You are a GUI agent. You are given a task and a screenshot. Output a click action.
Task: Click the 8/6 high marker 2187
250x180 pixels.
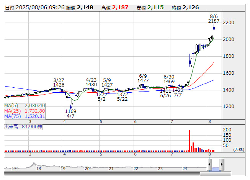(x=214, y=21)
